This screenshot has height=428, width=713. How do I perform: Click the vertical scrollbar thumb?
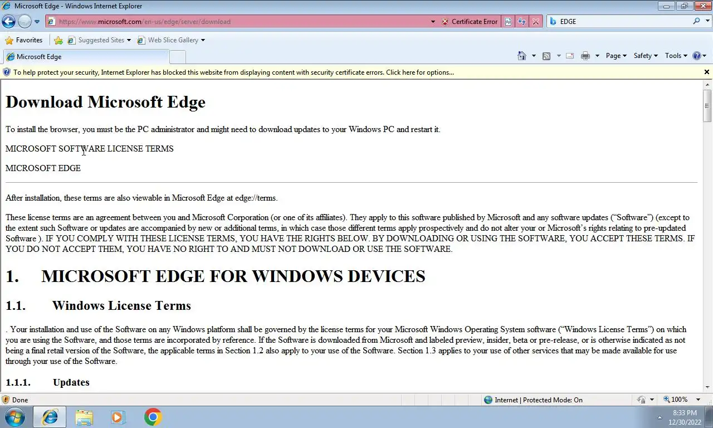[x=707, y=105]
